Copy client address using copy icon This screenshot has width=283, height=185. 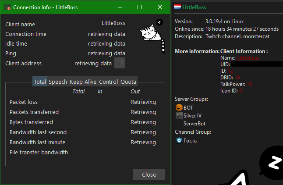[x=120, y=63]
